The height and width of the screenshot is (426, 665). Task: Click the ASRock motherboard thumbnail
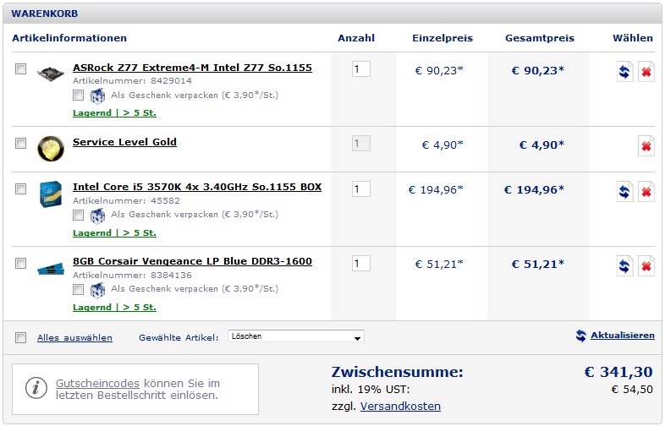(51, 73)
